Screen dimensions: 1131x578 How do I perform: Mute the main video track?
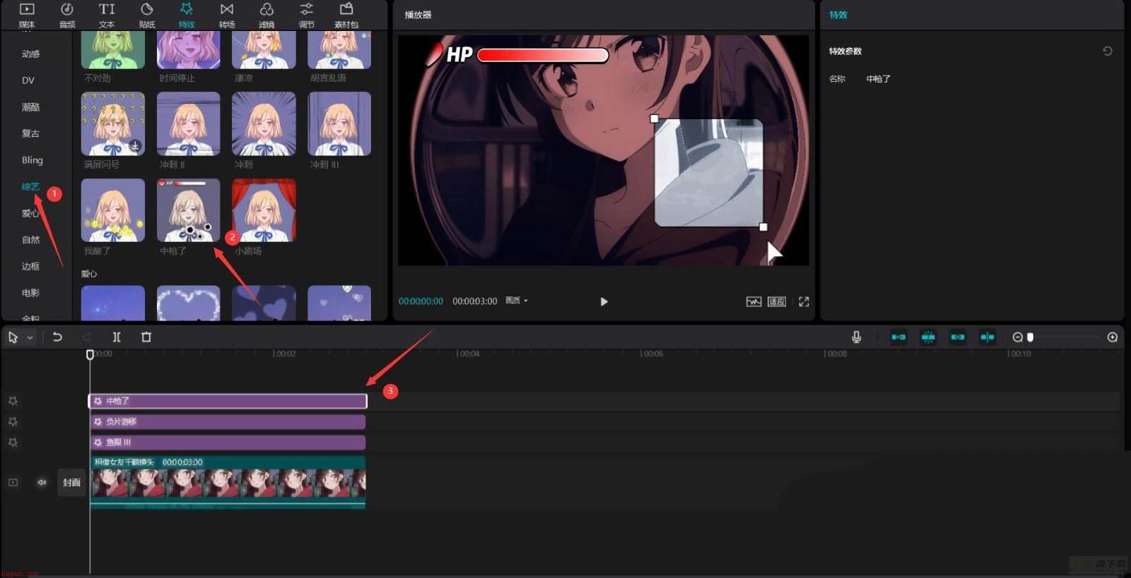(42, 483)
